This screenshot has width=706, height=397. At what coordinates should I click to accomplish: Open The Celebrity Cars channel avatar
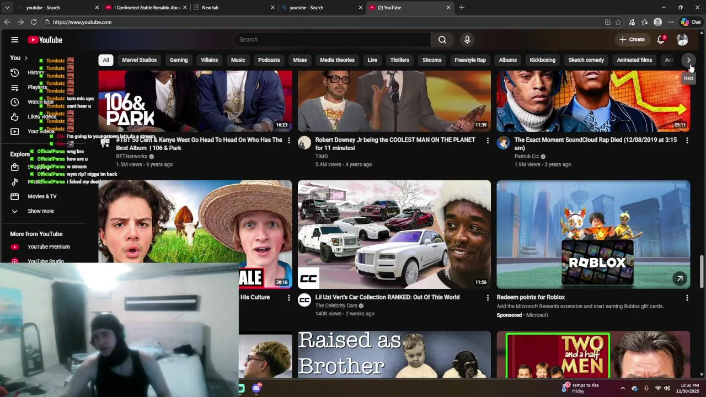point(304,300)
